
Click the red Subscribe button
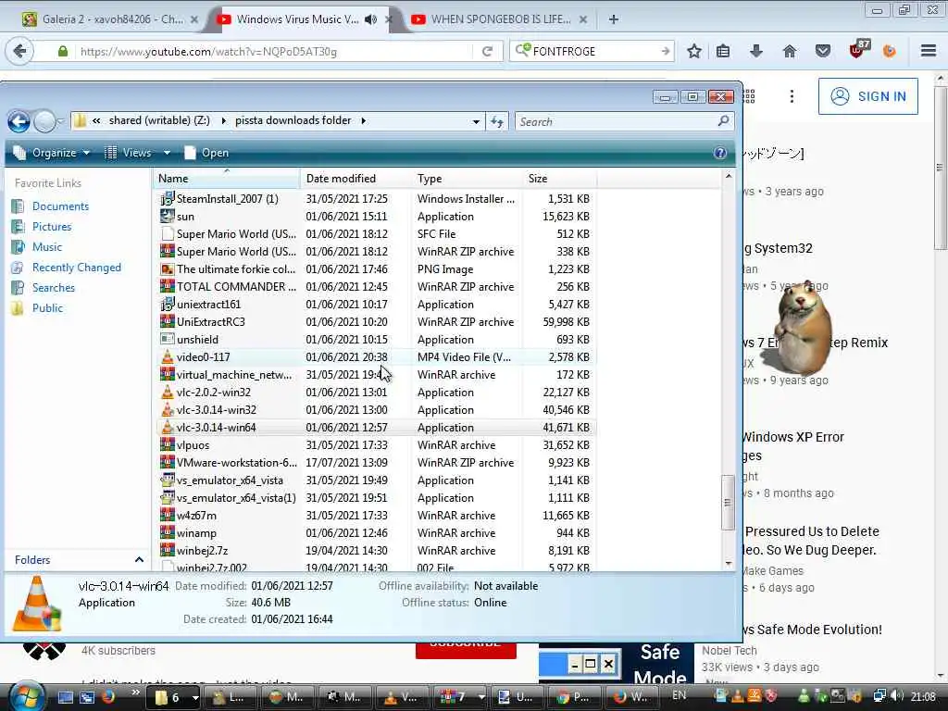coord(466,650)
